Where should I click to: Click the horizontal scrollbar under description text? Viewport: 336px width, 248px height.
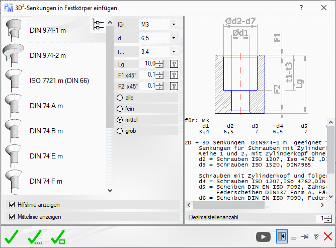click(257, 205)
